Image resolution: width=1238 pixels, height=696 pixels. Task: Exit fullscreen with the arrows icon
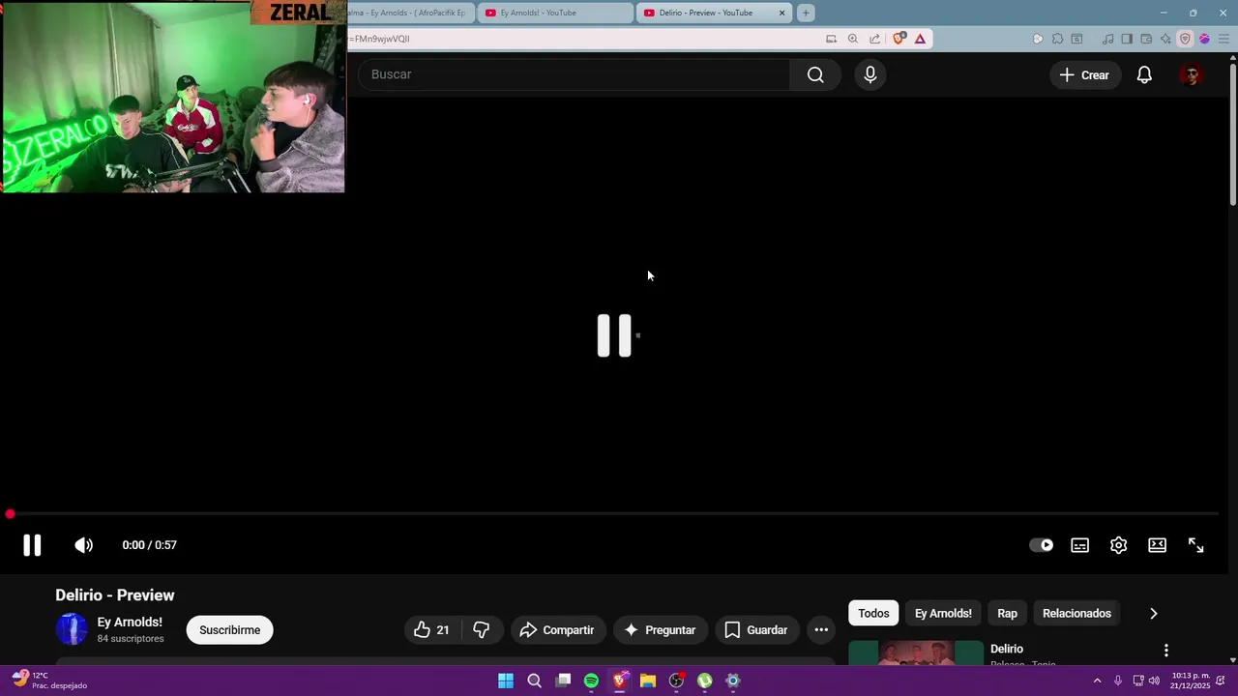(x=1196, y=545)
